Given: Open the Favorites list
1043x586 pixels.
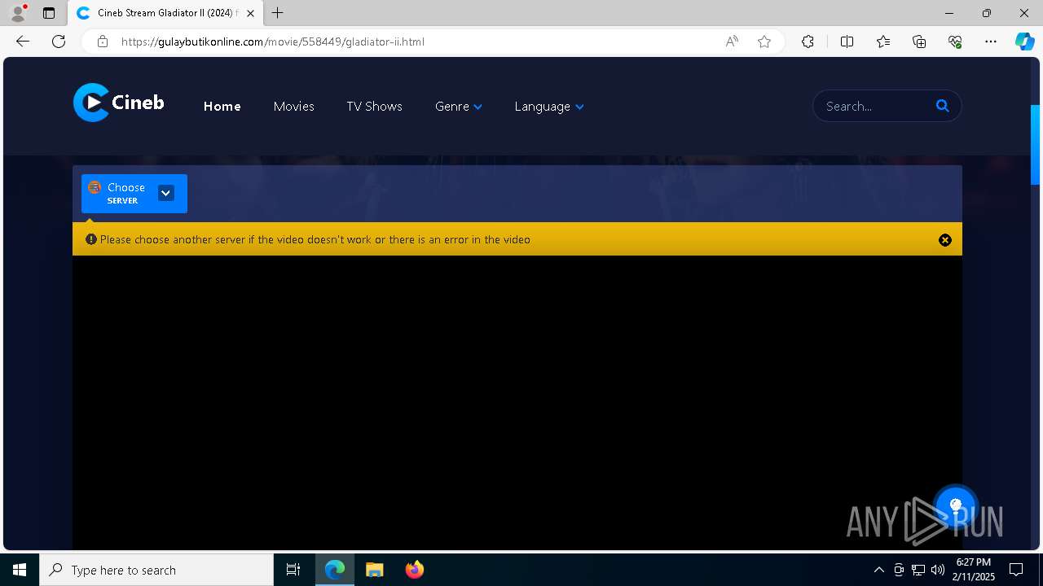Looking at the screenshot, I should coord(883,42).
